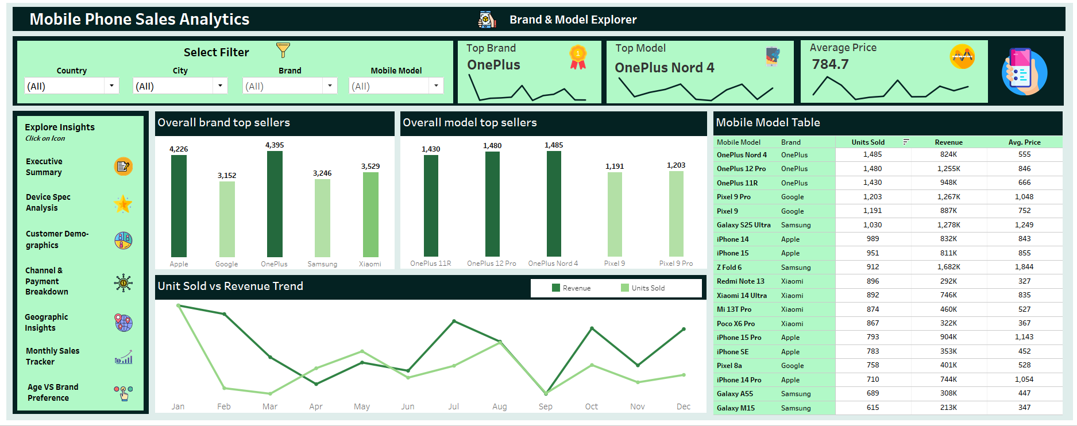Click the 1,682K revenue value
The height and width of the screenshot is (426, 1077).
point(948,267)
